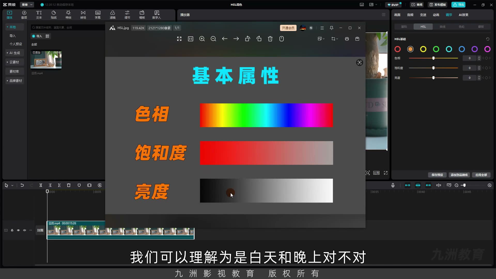Viewport: 496px width, 279px height.
Task: Open the 转场 transitions panel
Action: coord(83,15)
